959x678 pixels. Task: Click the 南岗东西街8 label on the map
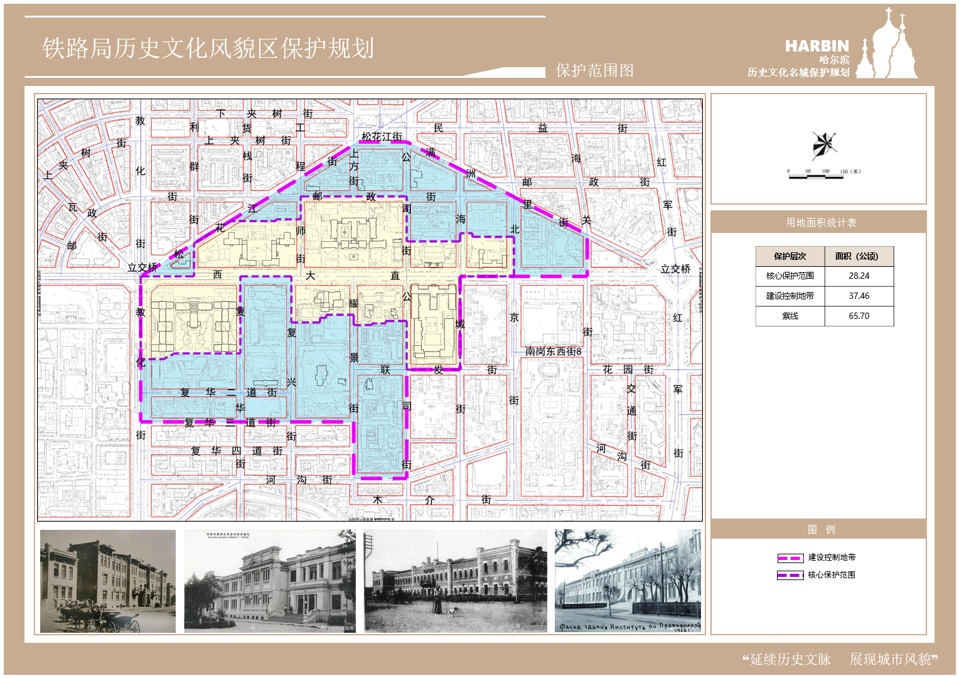coord(554,352)
